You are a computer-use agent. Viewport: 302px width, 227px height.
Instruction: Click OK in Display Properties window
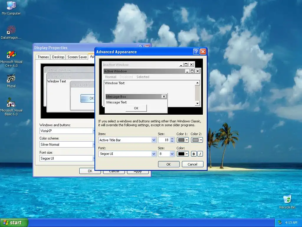[x=90, y=171]
